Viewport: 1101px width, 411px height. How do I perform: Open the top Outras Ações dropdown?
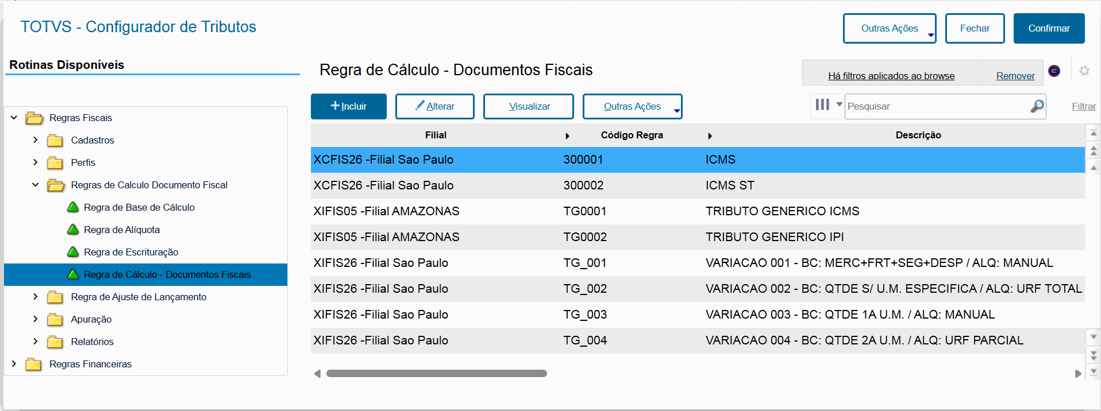coord(889,29)
